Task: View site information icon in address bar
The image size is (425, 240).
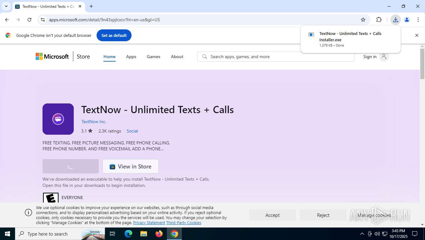Action: [x=43, y=20]
